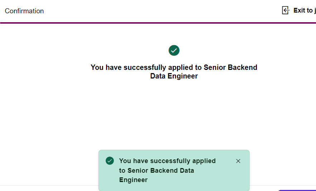Select "Senior Backend" in the main heading
This screenshot has height=191, width=316.
pos(230,67)
